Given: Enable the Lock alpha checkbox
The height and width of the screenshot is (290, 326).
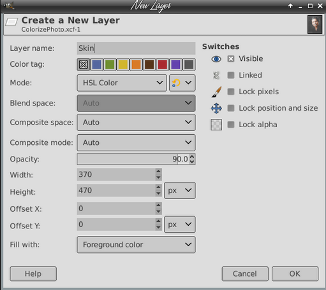Looking at the screenshot, I should [x=231, y=125].
